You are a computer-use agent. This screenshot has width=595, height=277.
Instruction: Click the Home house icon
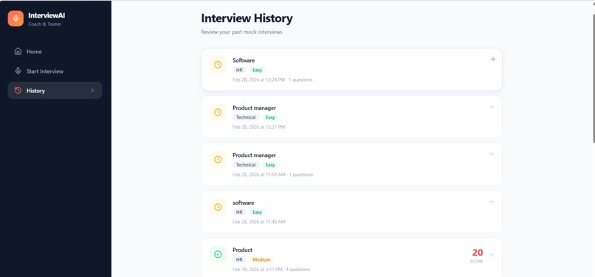[x=18, y=51]
